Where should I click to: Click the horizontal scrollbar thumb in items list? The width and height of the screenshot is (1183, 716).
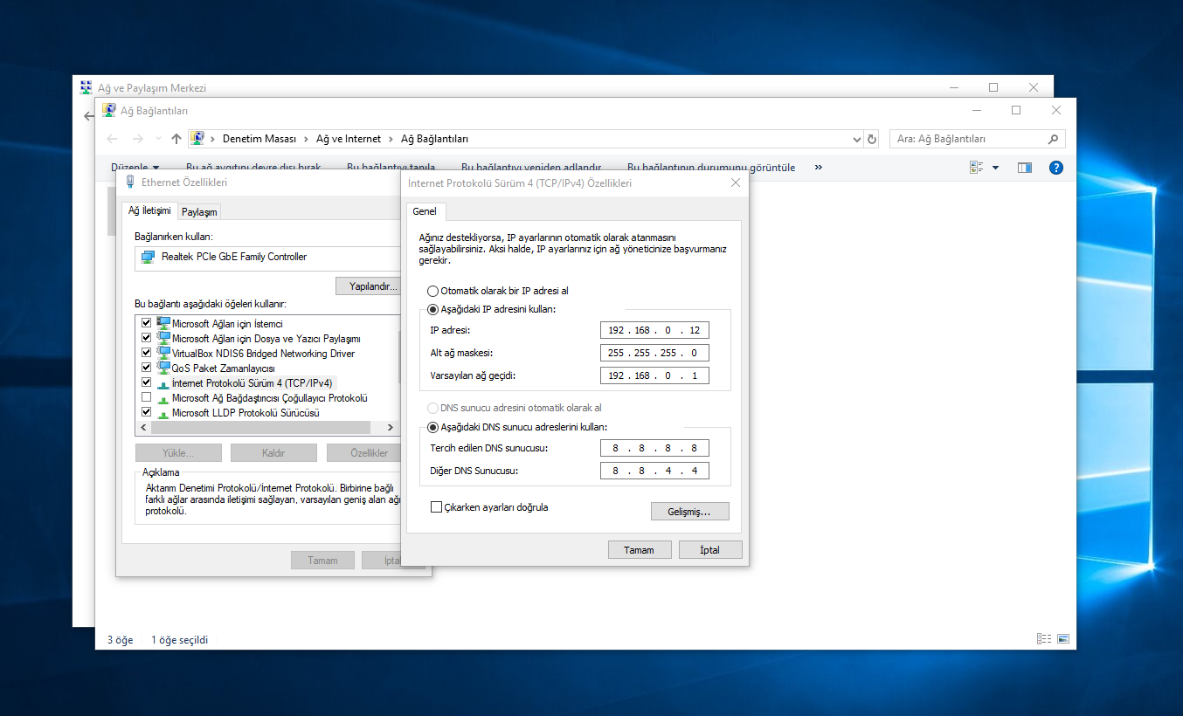[x=260, y=428]
